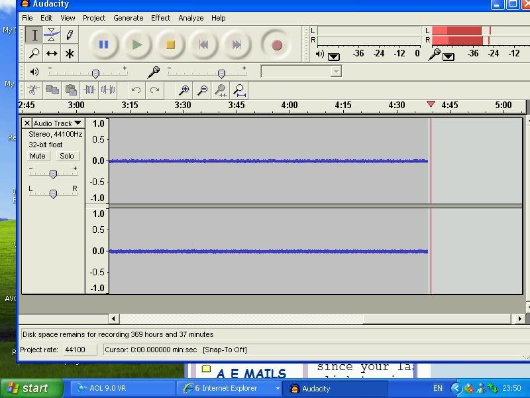The height and width of the screenshot is (398, 530).
Task: Click the Undo arrow icon
Action: point(136,90)
